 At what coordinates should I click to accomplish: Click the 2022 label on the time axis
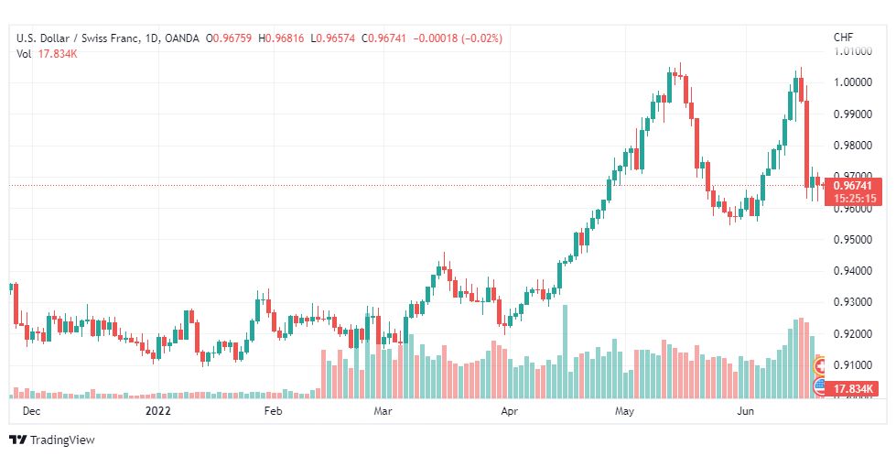point(158,411)
